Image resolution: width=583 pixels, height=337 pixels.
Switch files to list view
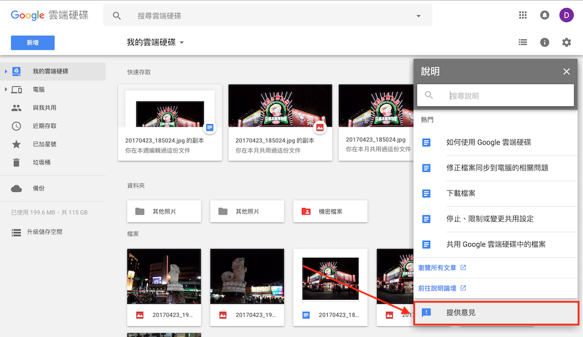(x=522, y=42)
